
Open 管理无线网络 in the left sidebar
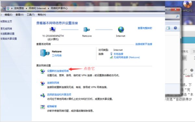(x=6, y=29)
